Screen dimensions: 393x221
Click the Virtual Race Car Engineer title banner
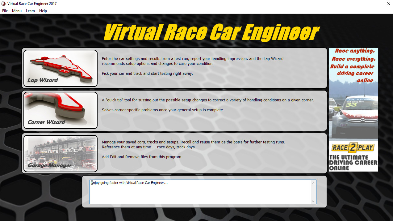pos(211,32)
